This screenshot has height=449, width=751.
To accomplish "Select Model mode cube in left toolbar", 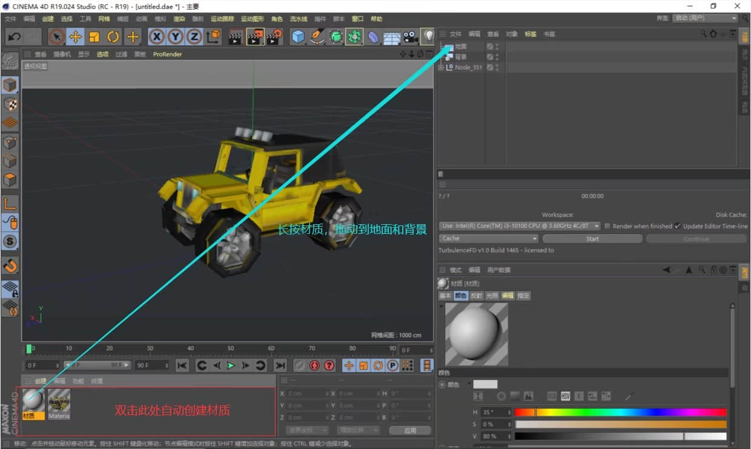I will tap(10, 85).
